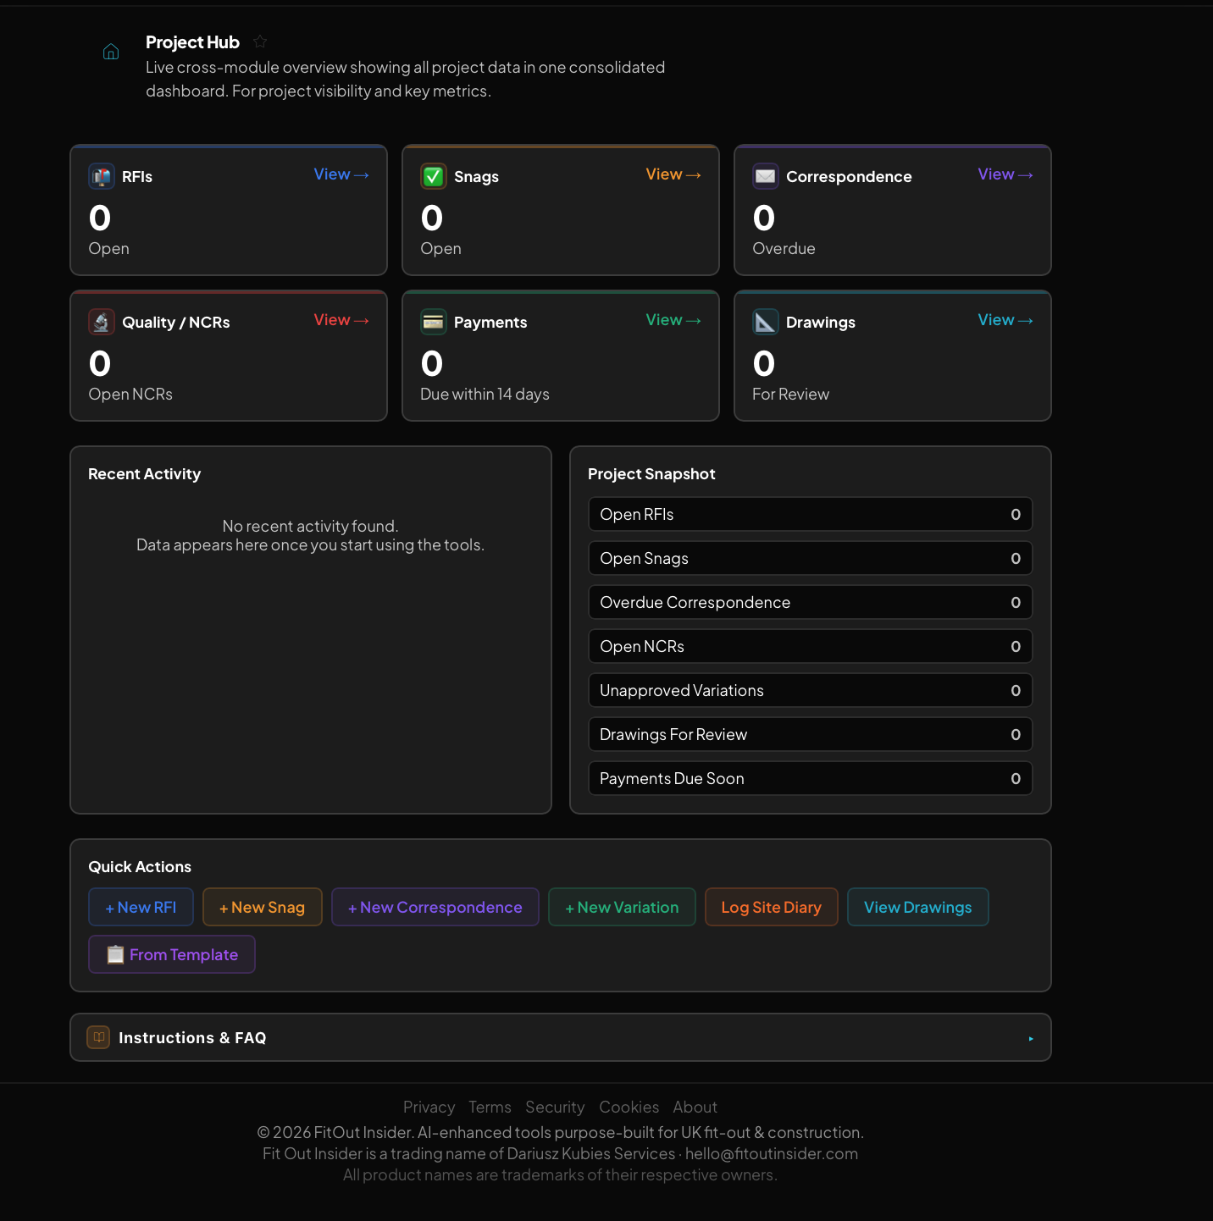The height and width of the screenshot is (1221, 1213).
Task: Click the Snags green checkmark icon
Action: click(x=434, y=176)
